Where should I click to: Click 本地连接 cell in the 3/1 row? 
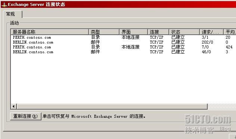130,37
